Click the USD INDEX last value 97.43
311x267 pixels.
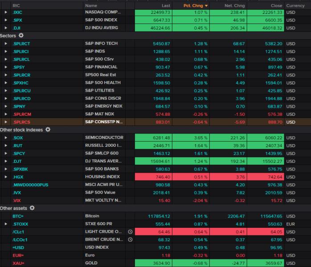(164, 247)
